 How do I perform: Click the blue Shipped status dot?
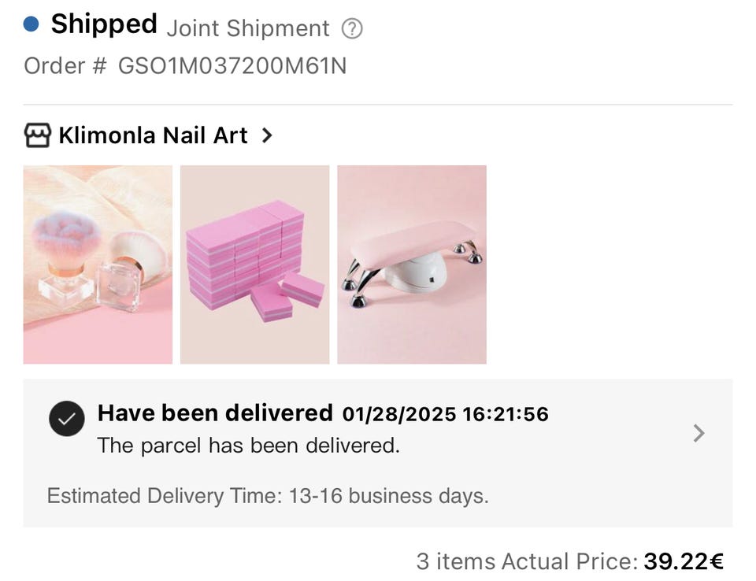click(x=31, y=24)
